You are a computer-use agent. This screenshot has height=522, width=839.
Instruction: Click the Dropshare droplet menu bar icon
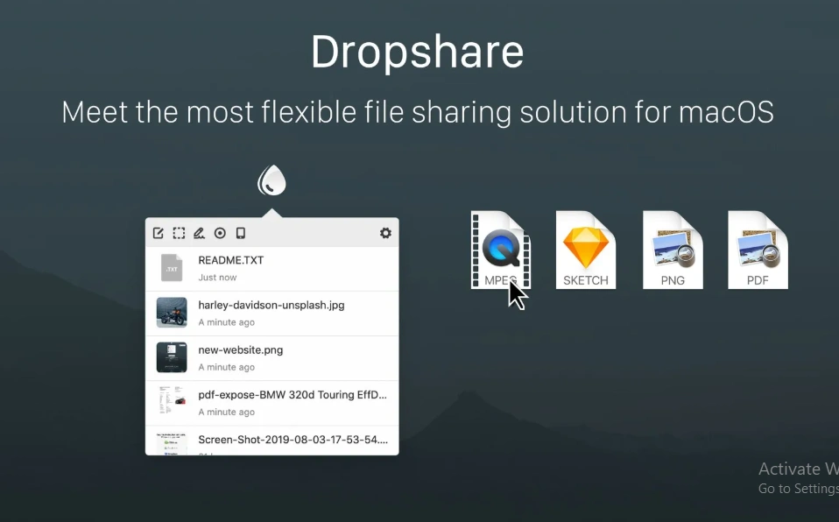pyautogui.click(x=271, y=179)
